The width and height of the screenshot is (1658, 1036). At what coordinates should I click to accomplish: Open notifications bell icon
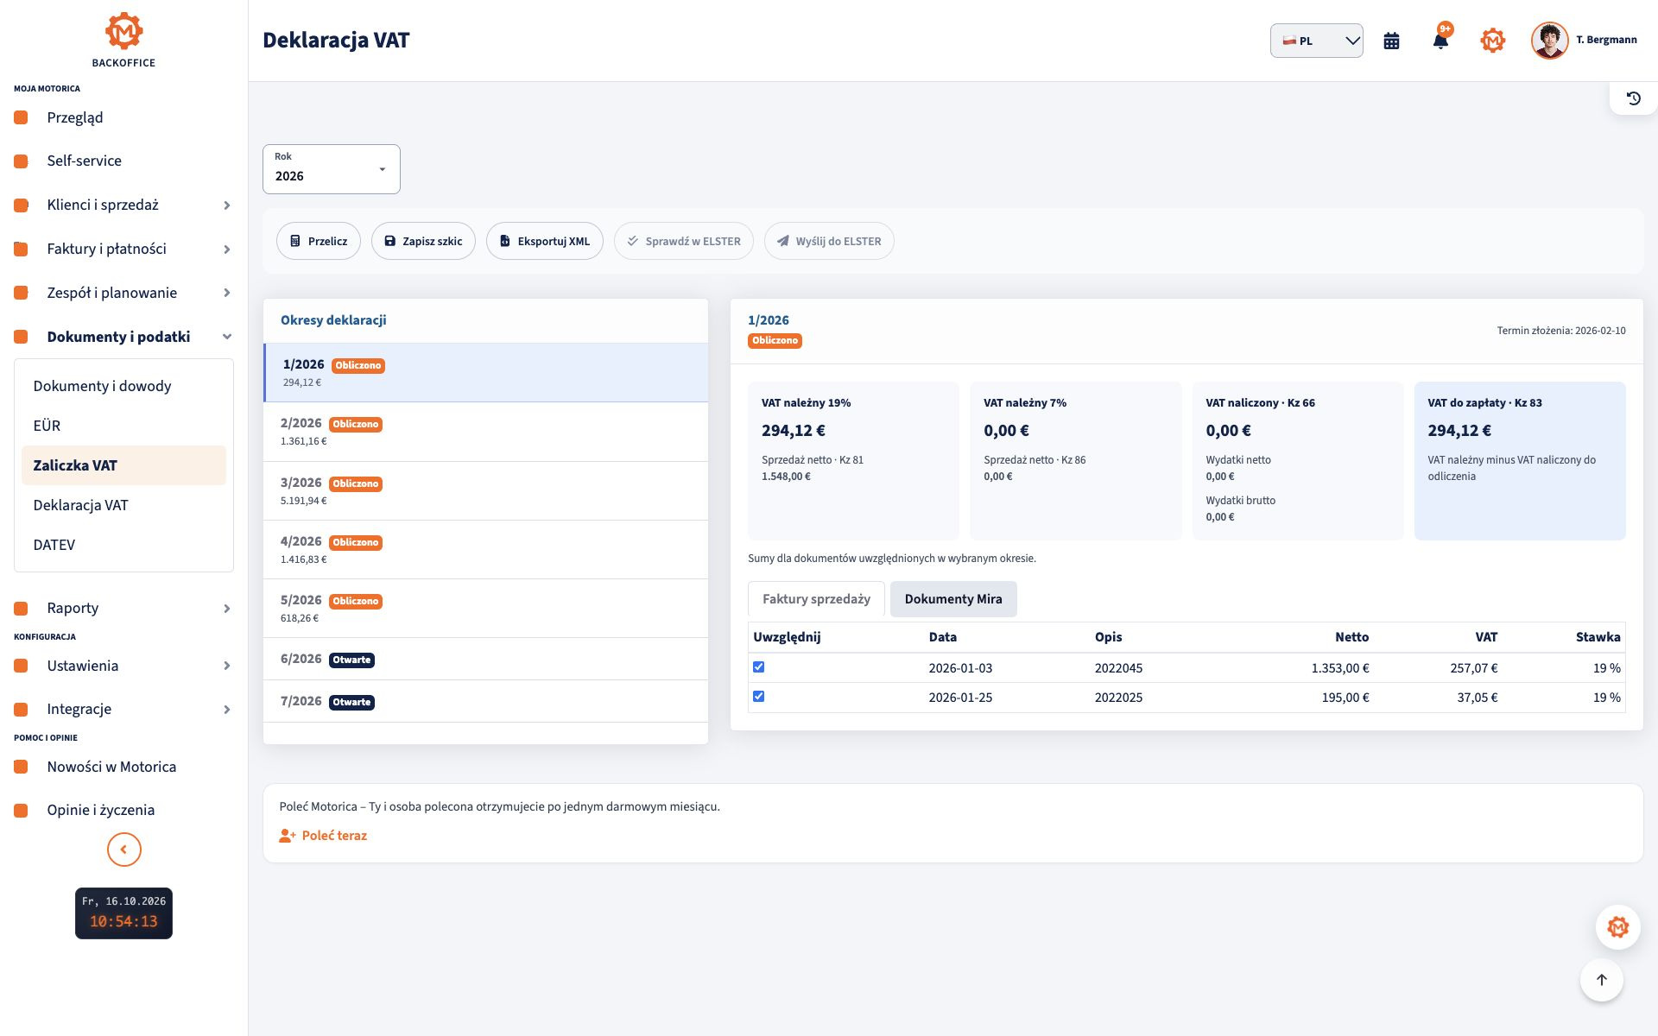[x=1440, y=41]
